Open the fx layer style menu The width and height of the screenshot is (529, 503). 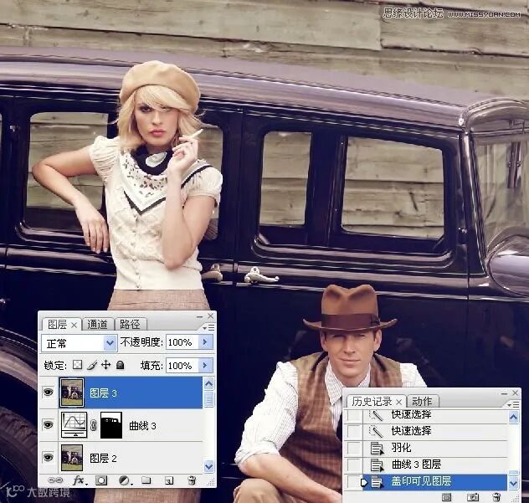click(79, 480)
